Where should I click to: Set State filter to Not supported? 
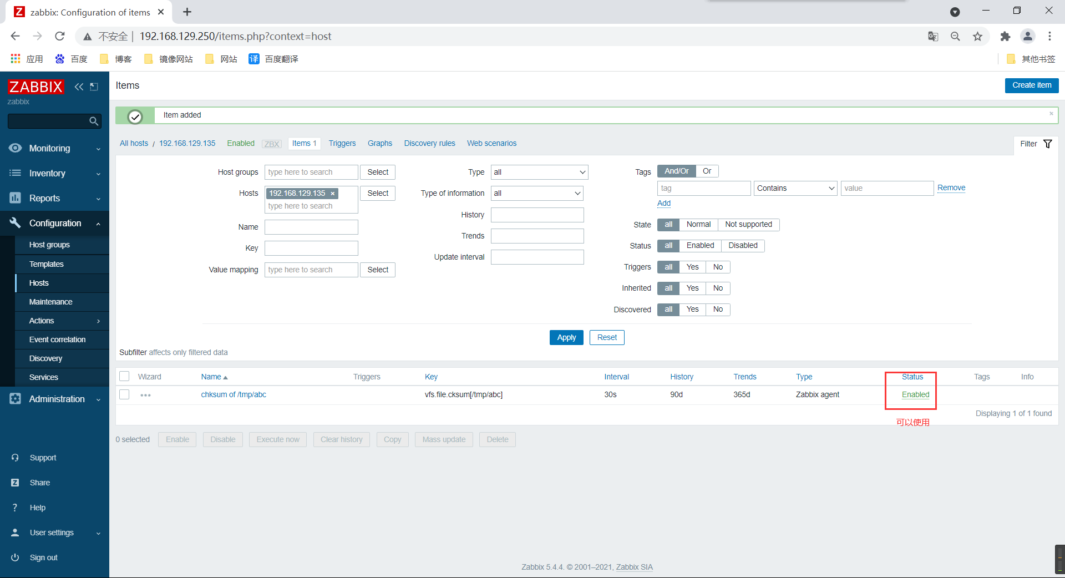coord(748,225)
